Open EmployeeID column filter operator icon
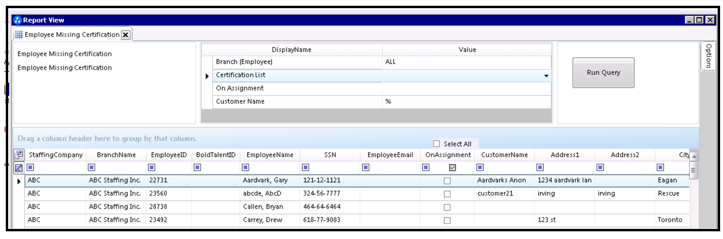This screenshot has width=723, height=239. pos(152,167)
